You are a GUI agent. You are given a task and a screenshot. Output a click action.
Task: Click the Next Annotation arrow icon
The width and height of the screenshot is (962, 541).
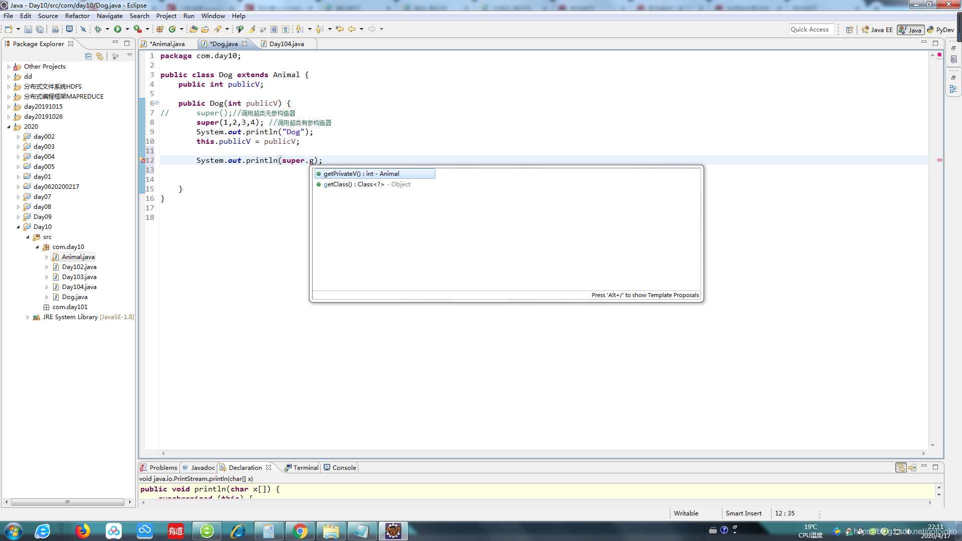coord(300,30)
